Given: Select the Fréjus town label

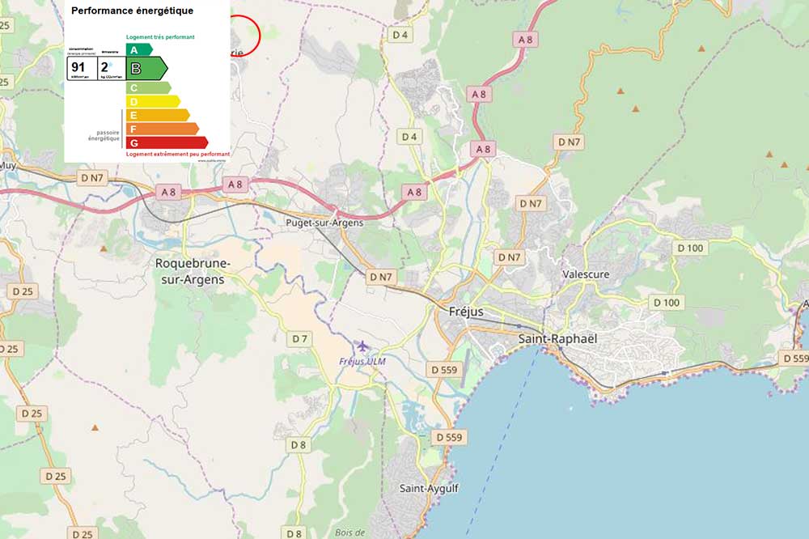Looking at the screenshot, I should coord(466,312).
